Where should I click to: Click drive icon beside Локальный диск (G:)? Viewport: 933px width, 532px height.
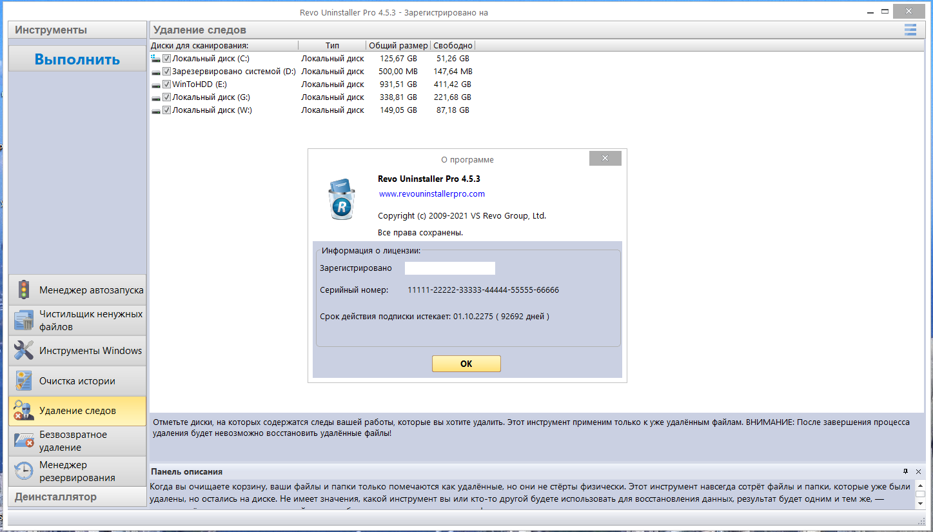pos(155,97)
